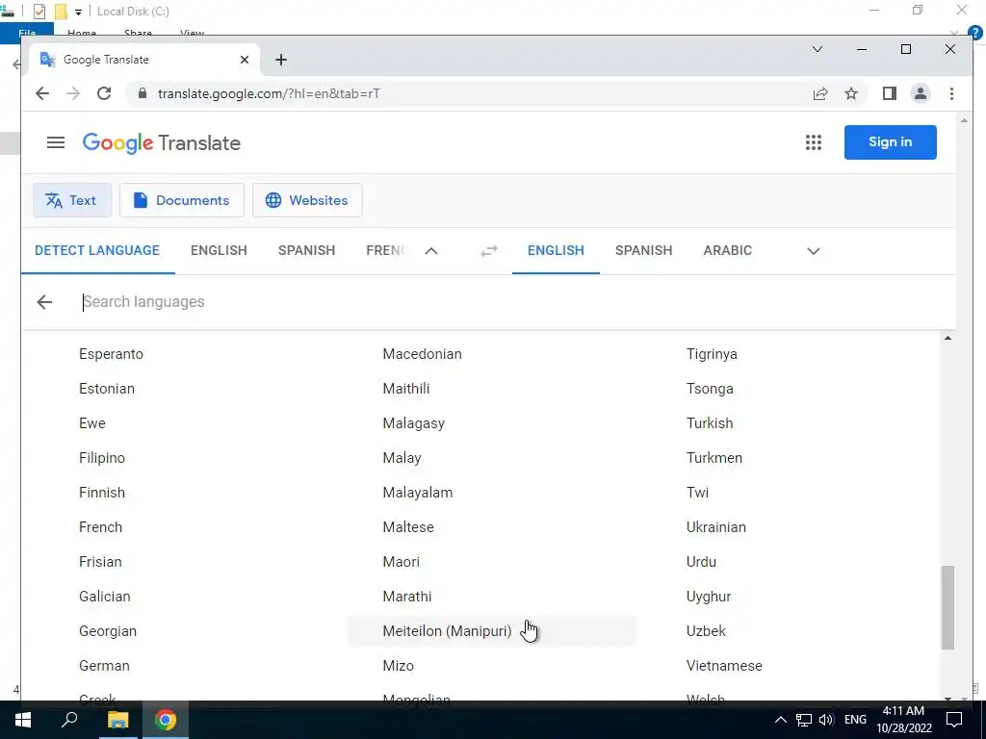Open the notification center
The width and height of the screenshot is (986, 739).
click(x=954, y=720)
